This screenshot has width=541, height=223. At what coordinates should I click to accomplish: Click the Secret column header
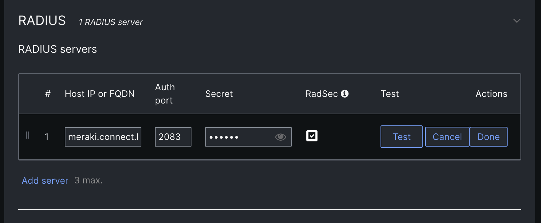point(219,94)
